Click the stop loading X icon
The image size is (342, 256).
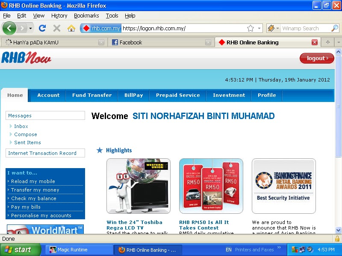click(57, 28)
